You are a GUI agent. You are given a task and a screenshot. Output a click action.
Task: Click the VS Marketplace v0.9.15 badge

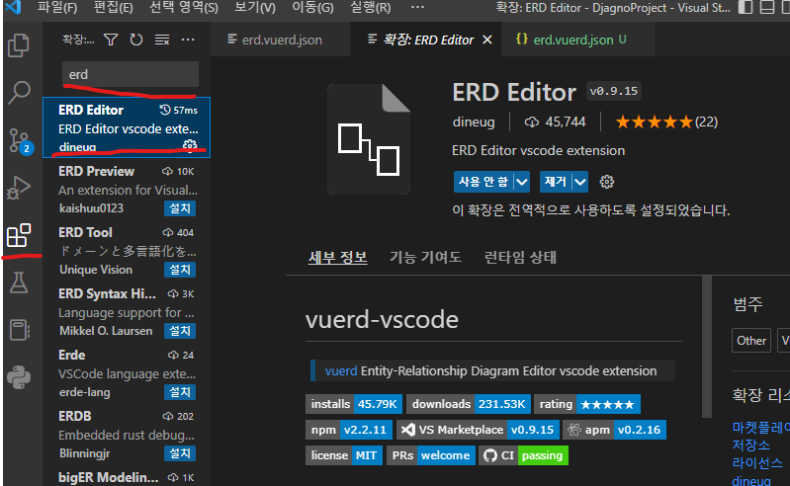point(478,430)
